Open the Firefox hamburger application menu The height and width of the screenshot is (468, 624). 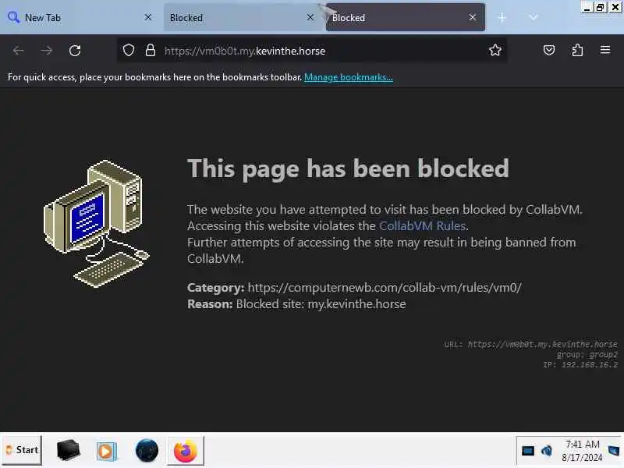605,50
